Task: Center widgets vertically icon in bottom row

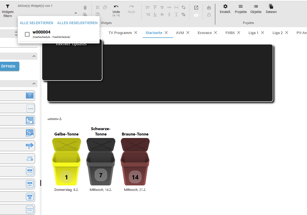Action: tap(162, 14)
